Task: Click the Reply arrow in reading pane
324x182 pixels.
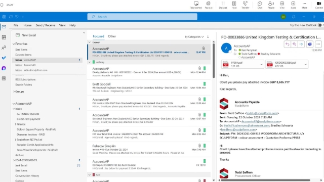Action: point(287,44)
